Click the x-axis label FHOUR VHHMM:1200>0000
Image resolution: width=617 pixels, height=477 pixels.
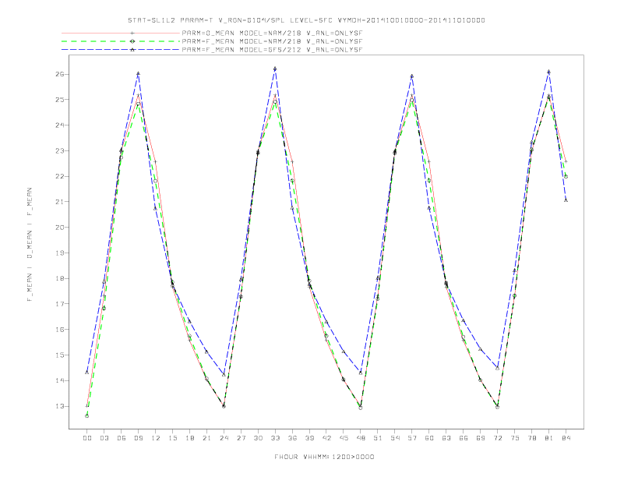324,457
